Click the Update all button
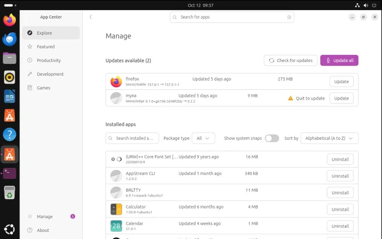Image resolution: width=382 pixels, height=239 pixels. point(339,60)
